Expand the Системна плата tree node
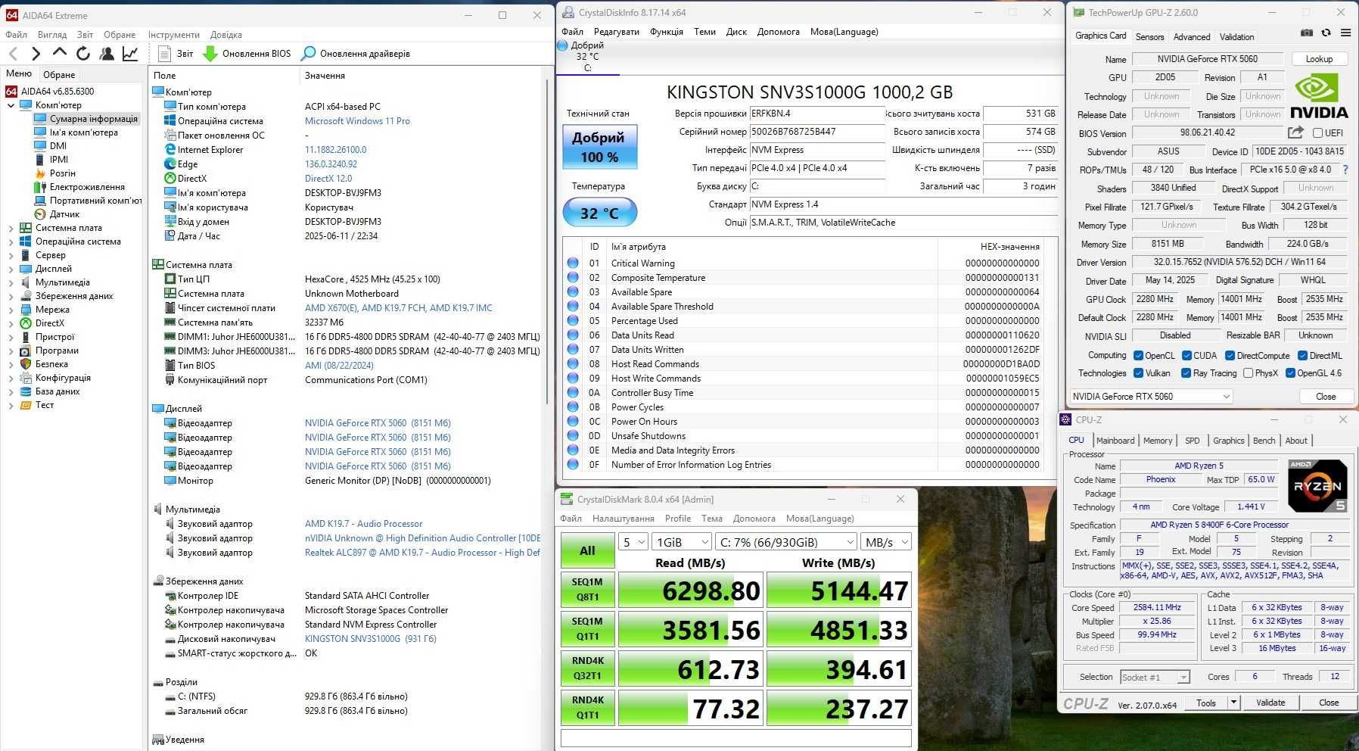1359x751 pixels. 11,228
